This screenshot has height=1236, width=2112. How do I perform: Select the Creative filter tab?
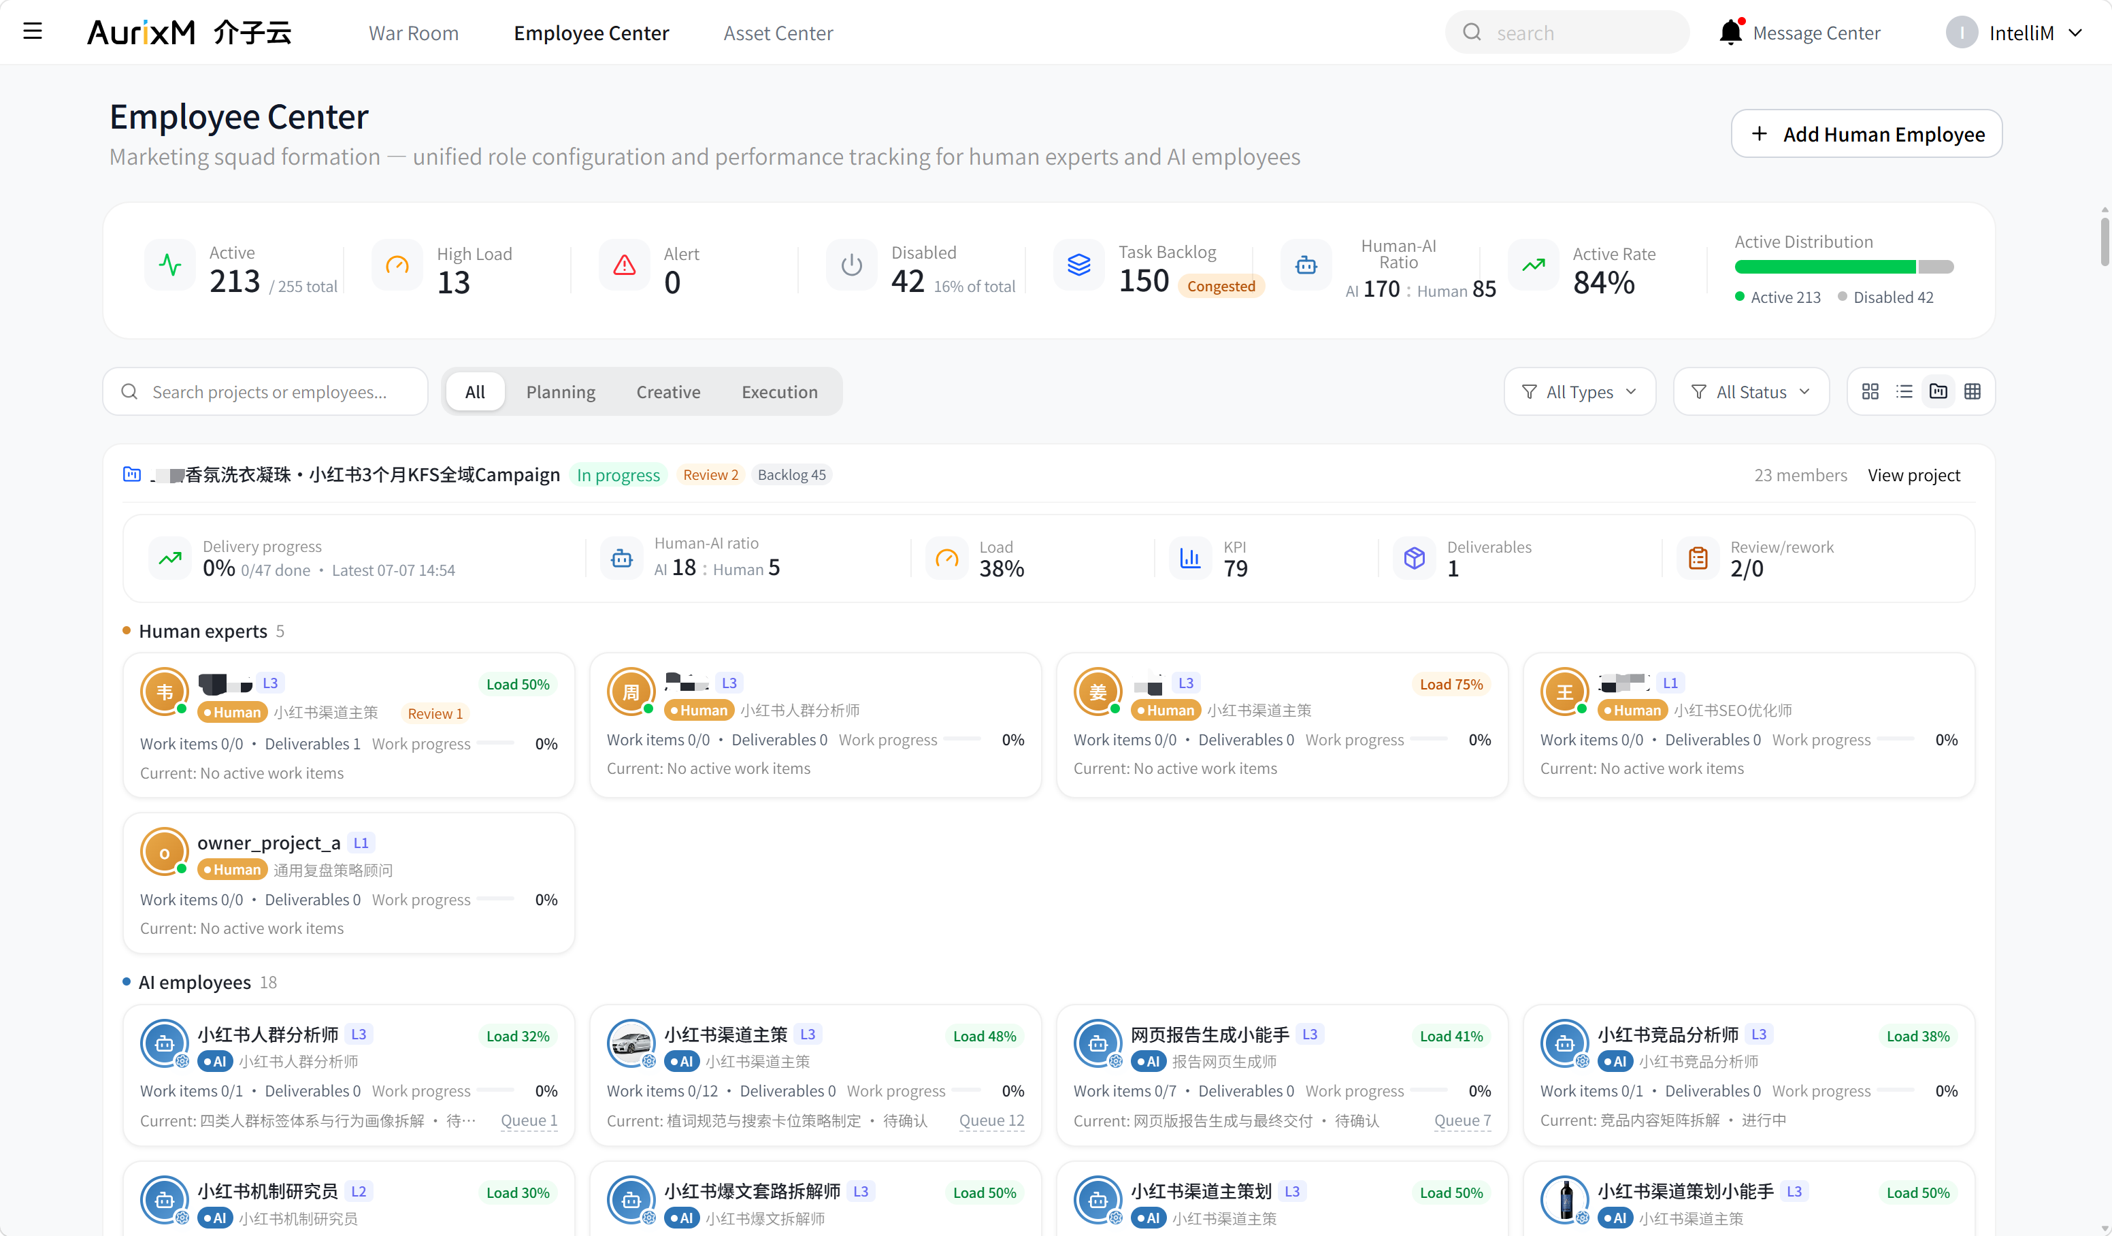coord(668,391)
